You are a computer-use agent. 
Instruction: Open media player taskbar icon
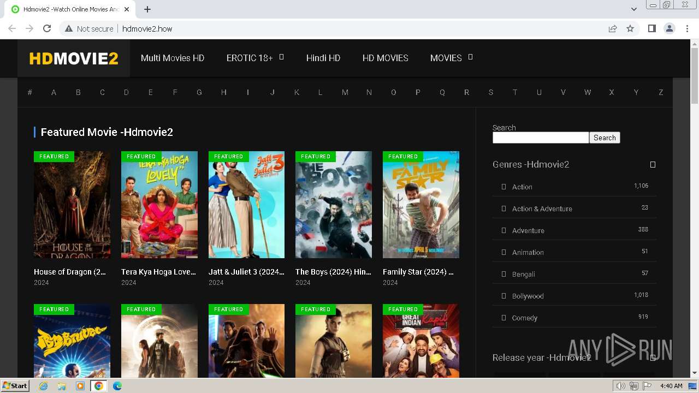80,386
